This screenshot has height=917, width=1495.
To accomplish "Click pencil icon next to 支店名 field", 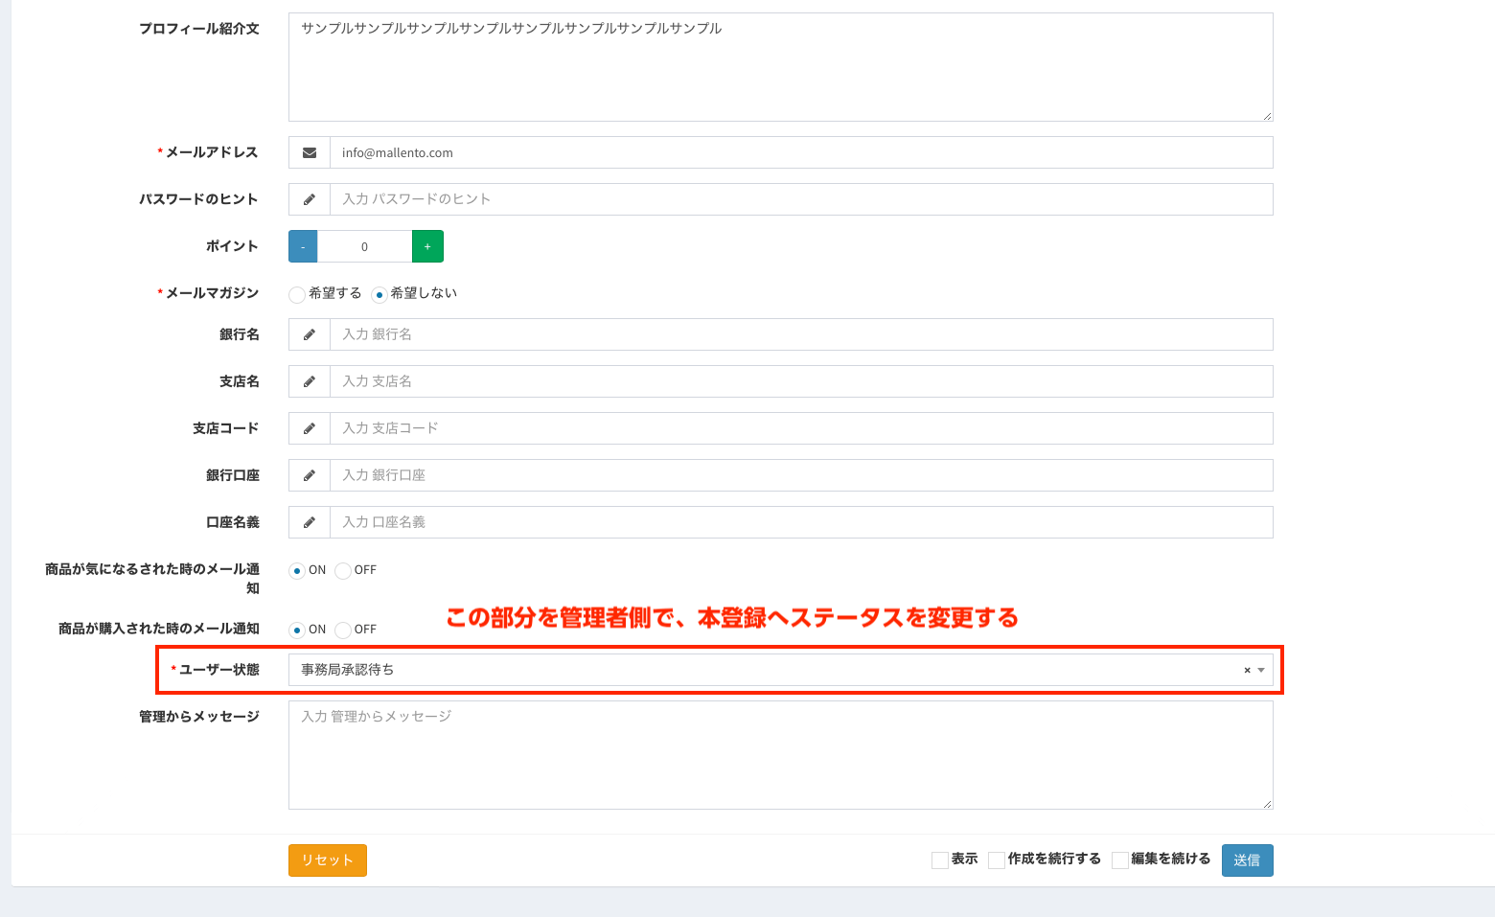I will [310, 381].
